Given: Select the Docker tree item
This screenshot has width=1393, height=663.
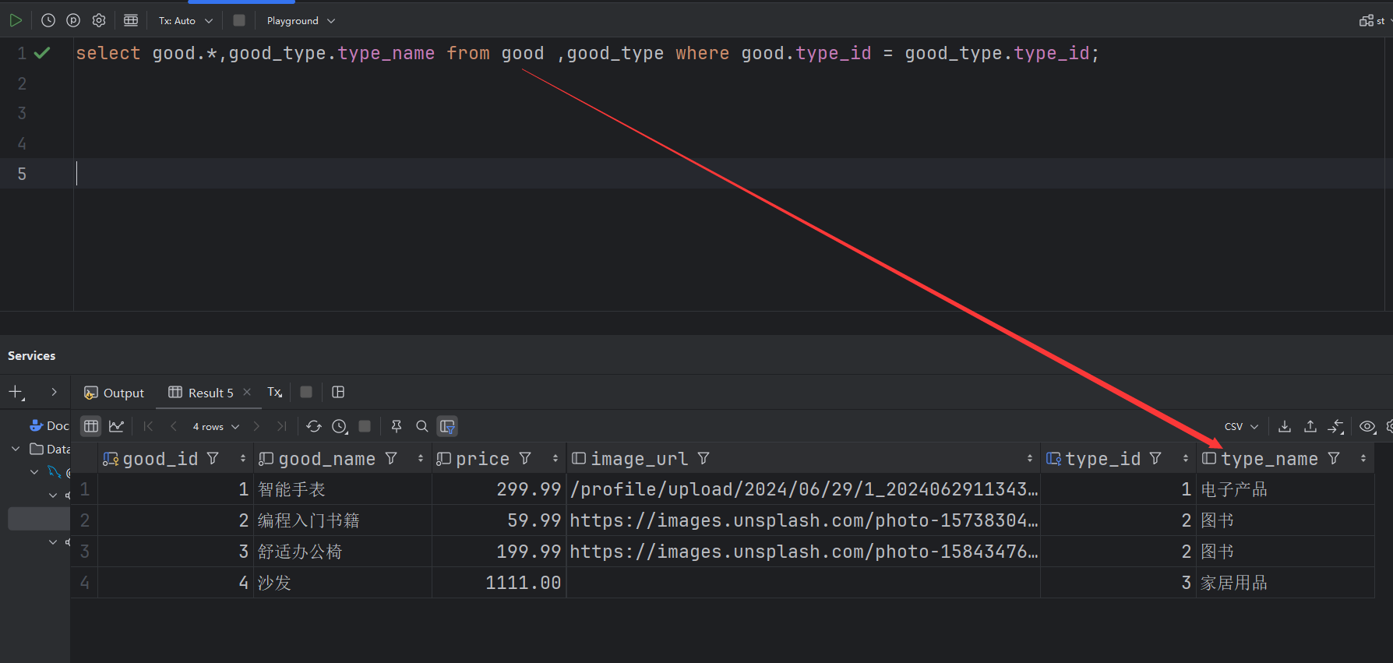Looking at the screenshot, I should (50, 425).
